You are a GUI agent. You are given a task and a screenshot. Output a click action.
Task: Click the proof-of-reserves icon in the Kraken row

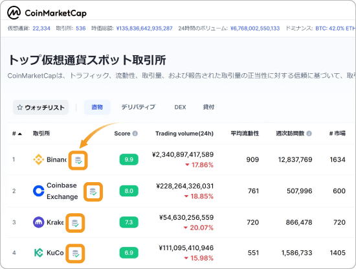coord(75,223)
